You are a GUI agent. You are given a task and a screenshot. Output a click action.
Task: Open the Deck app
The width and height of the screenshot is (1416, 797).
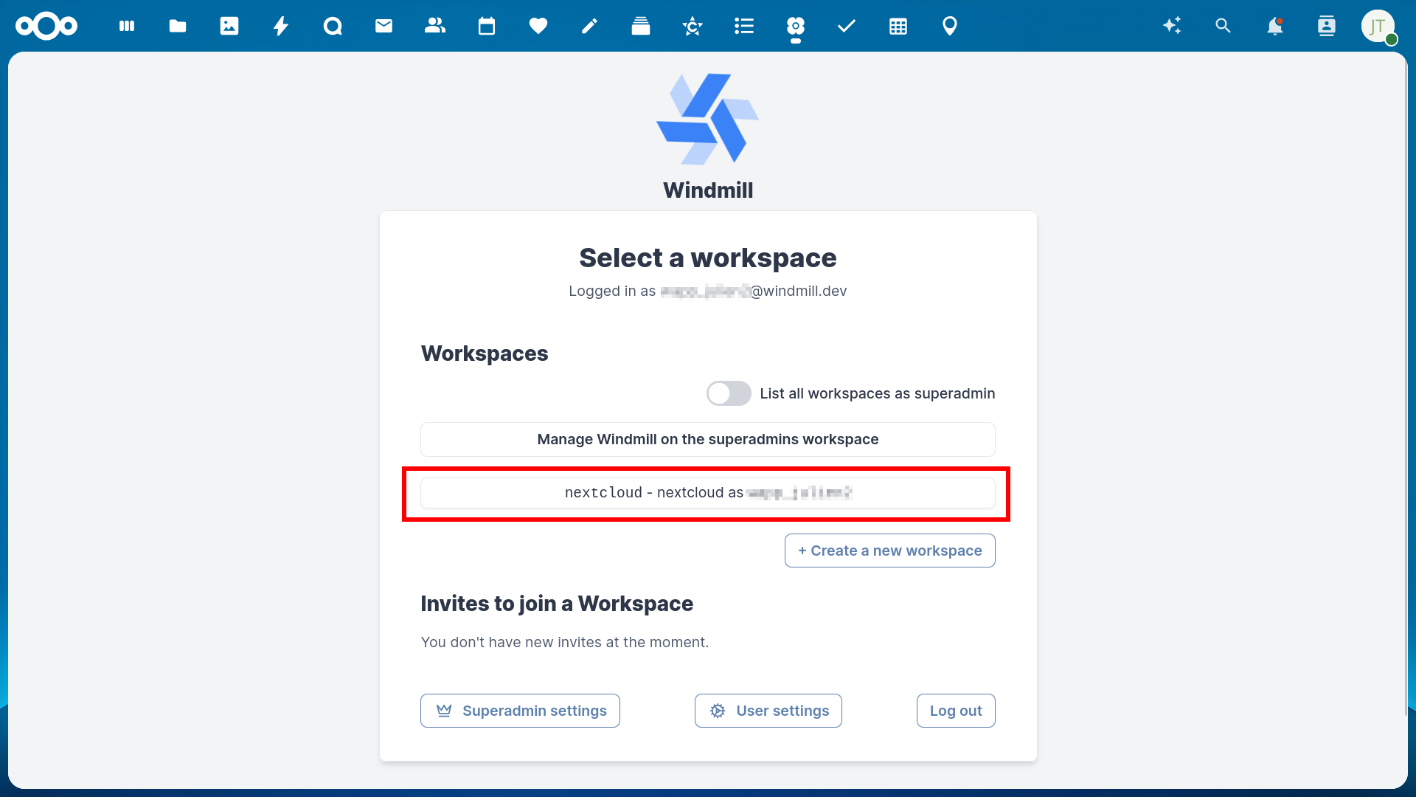pos(641,26)
